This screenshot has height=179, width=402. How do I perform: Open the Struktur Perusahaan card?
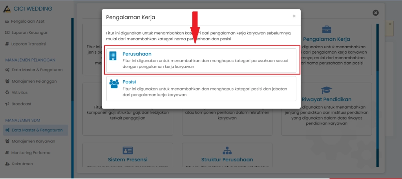(227, 155)
